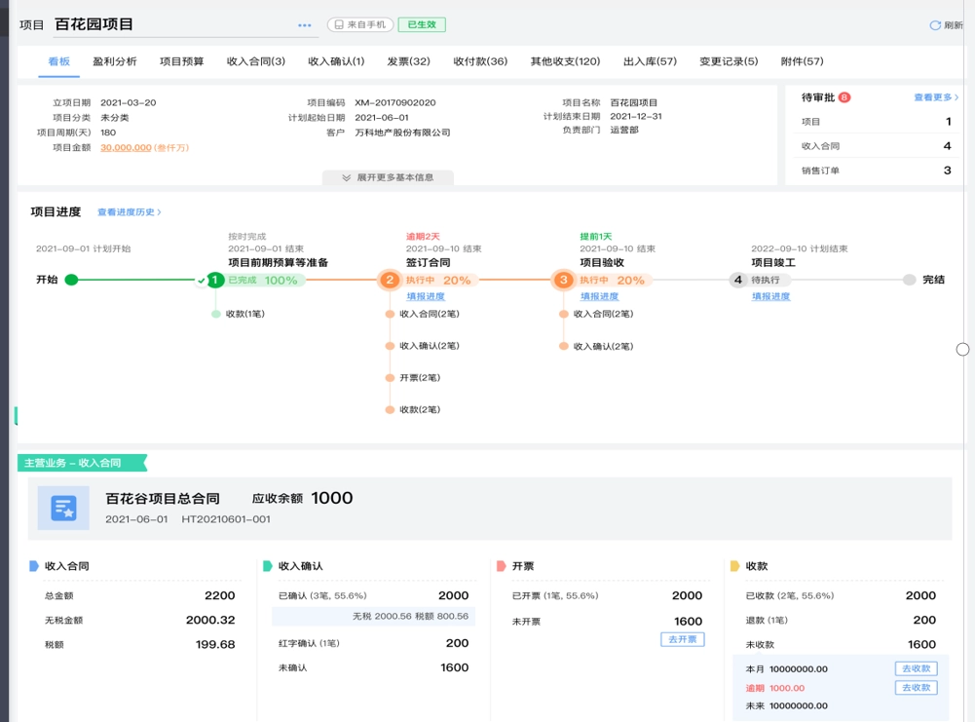Viewport: 975px width, 722px height.
Task: Open the 发票(32) tab
Action: click(x=408, y=61)
